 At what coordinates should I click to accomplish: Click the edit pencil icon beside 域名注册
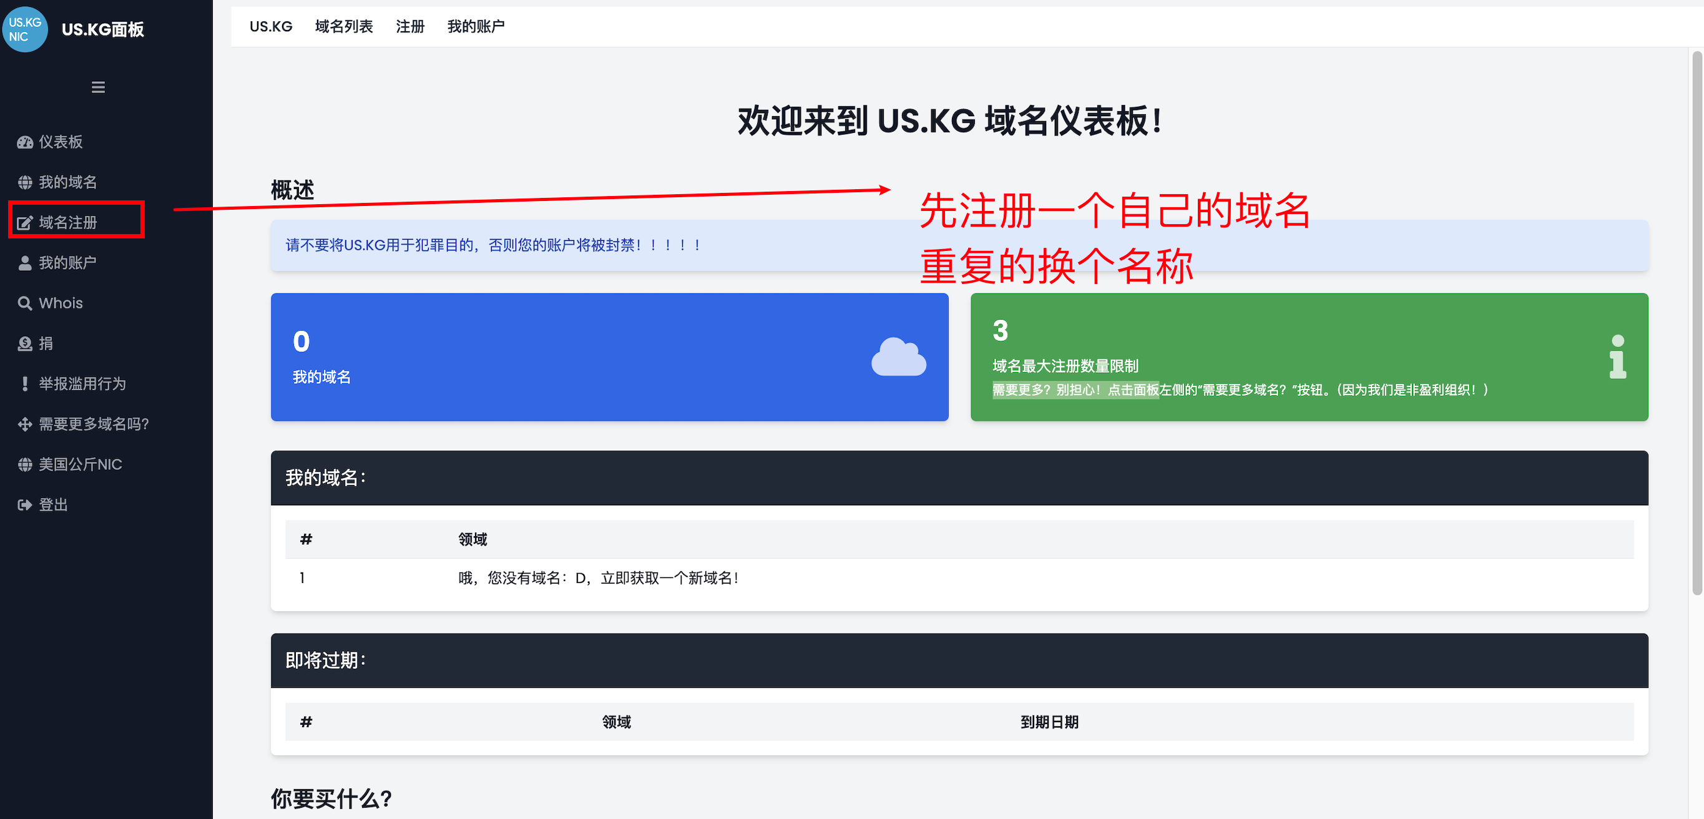pos(25,223)
